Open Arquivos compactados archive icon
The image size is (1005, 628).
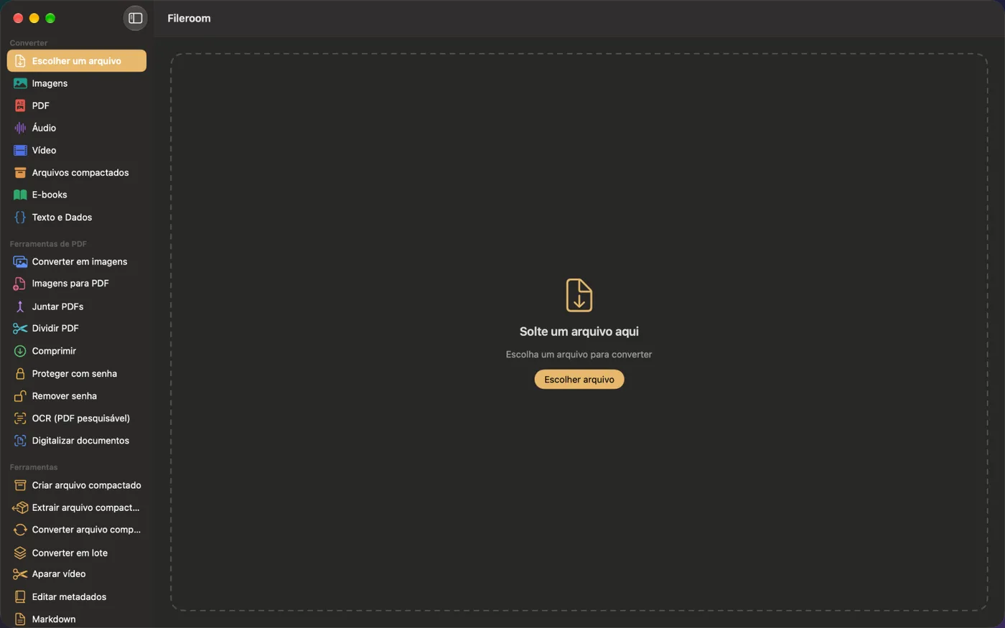pos(20,172)
